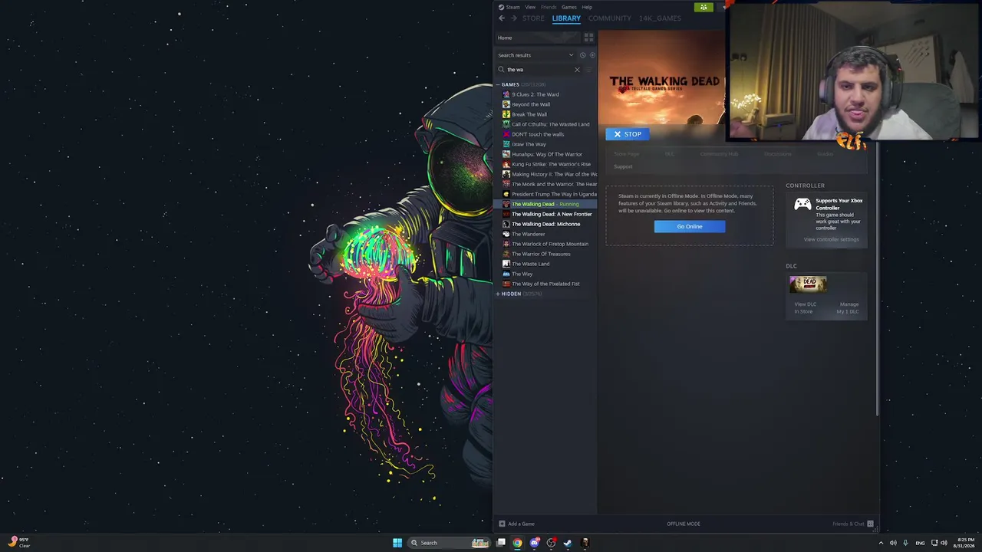Open View controller settings link
982x552 pixels.
click(x=831, y=239)
